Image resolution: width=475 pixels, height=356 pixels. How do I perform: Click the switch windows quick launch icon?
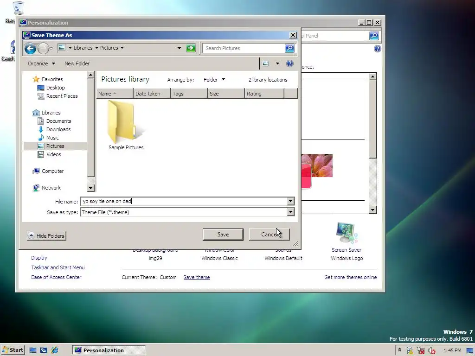click(x=44, y=350)
